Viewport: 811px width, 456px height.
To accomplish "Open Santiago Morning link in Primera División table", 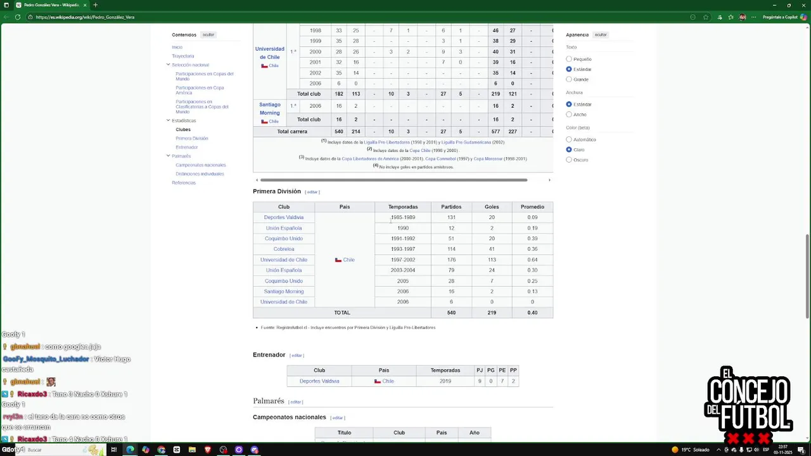I will coord(284,291).
